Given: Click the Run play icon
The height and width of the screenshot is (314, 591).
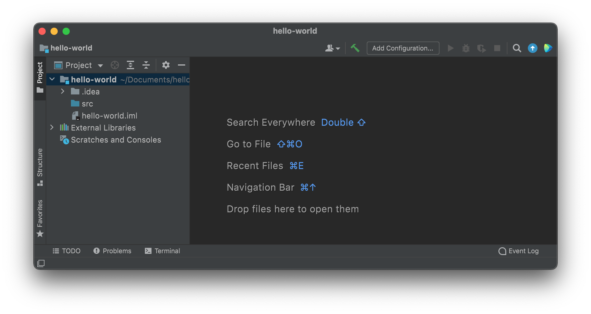Looking at the screenshot, I should (450, 48).
